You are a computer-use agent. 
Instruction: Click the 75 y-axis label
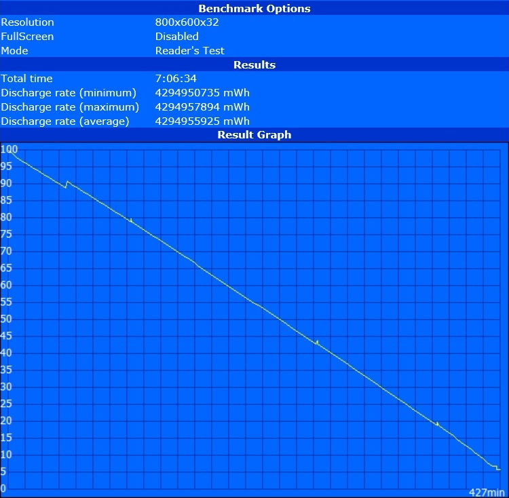coord(6,234)
